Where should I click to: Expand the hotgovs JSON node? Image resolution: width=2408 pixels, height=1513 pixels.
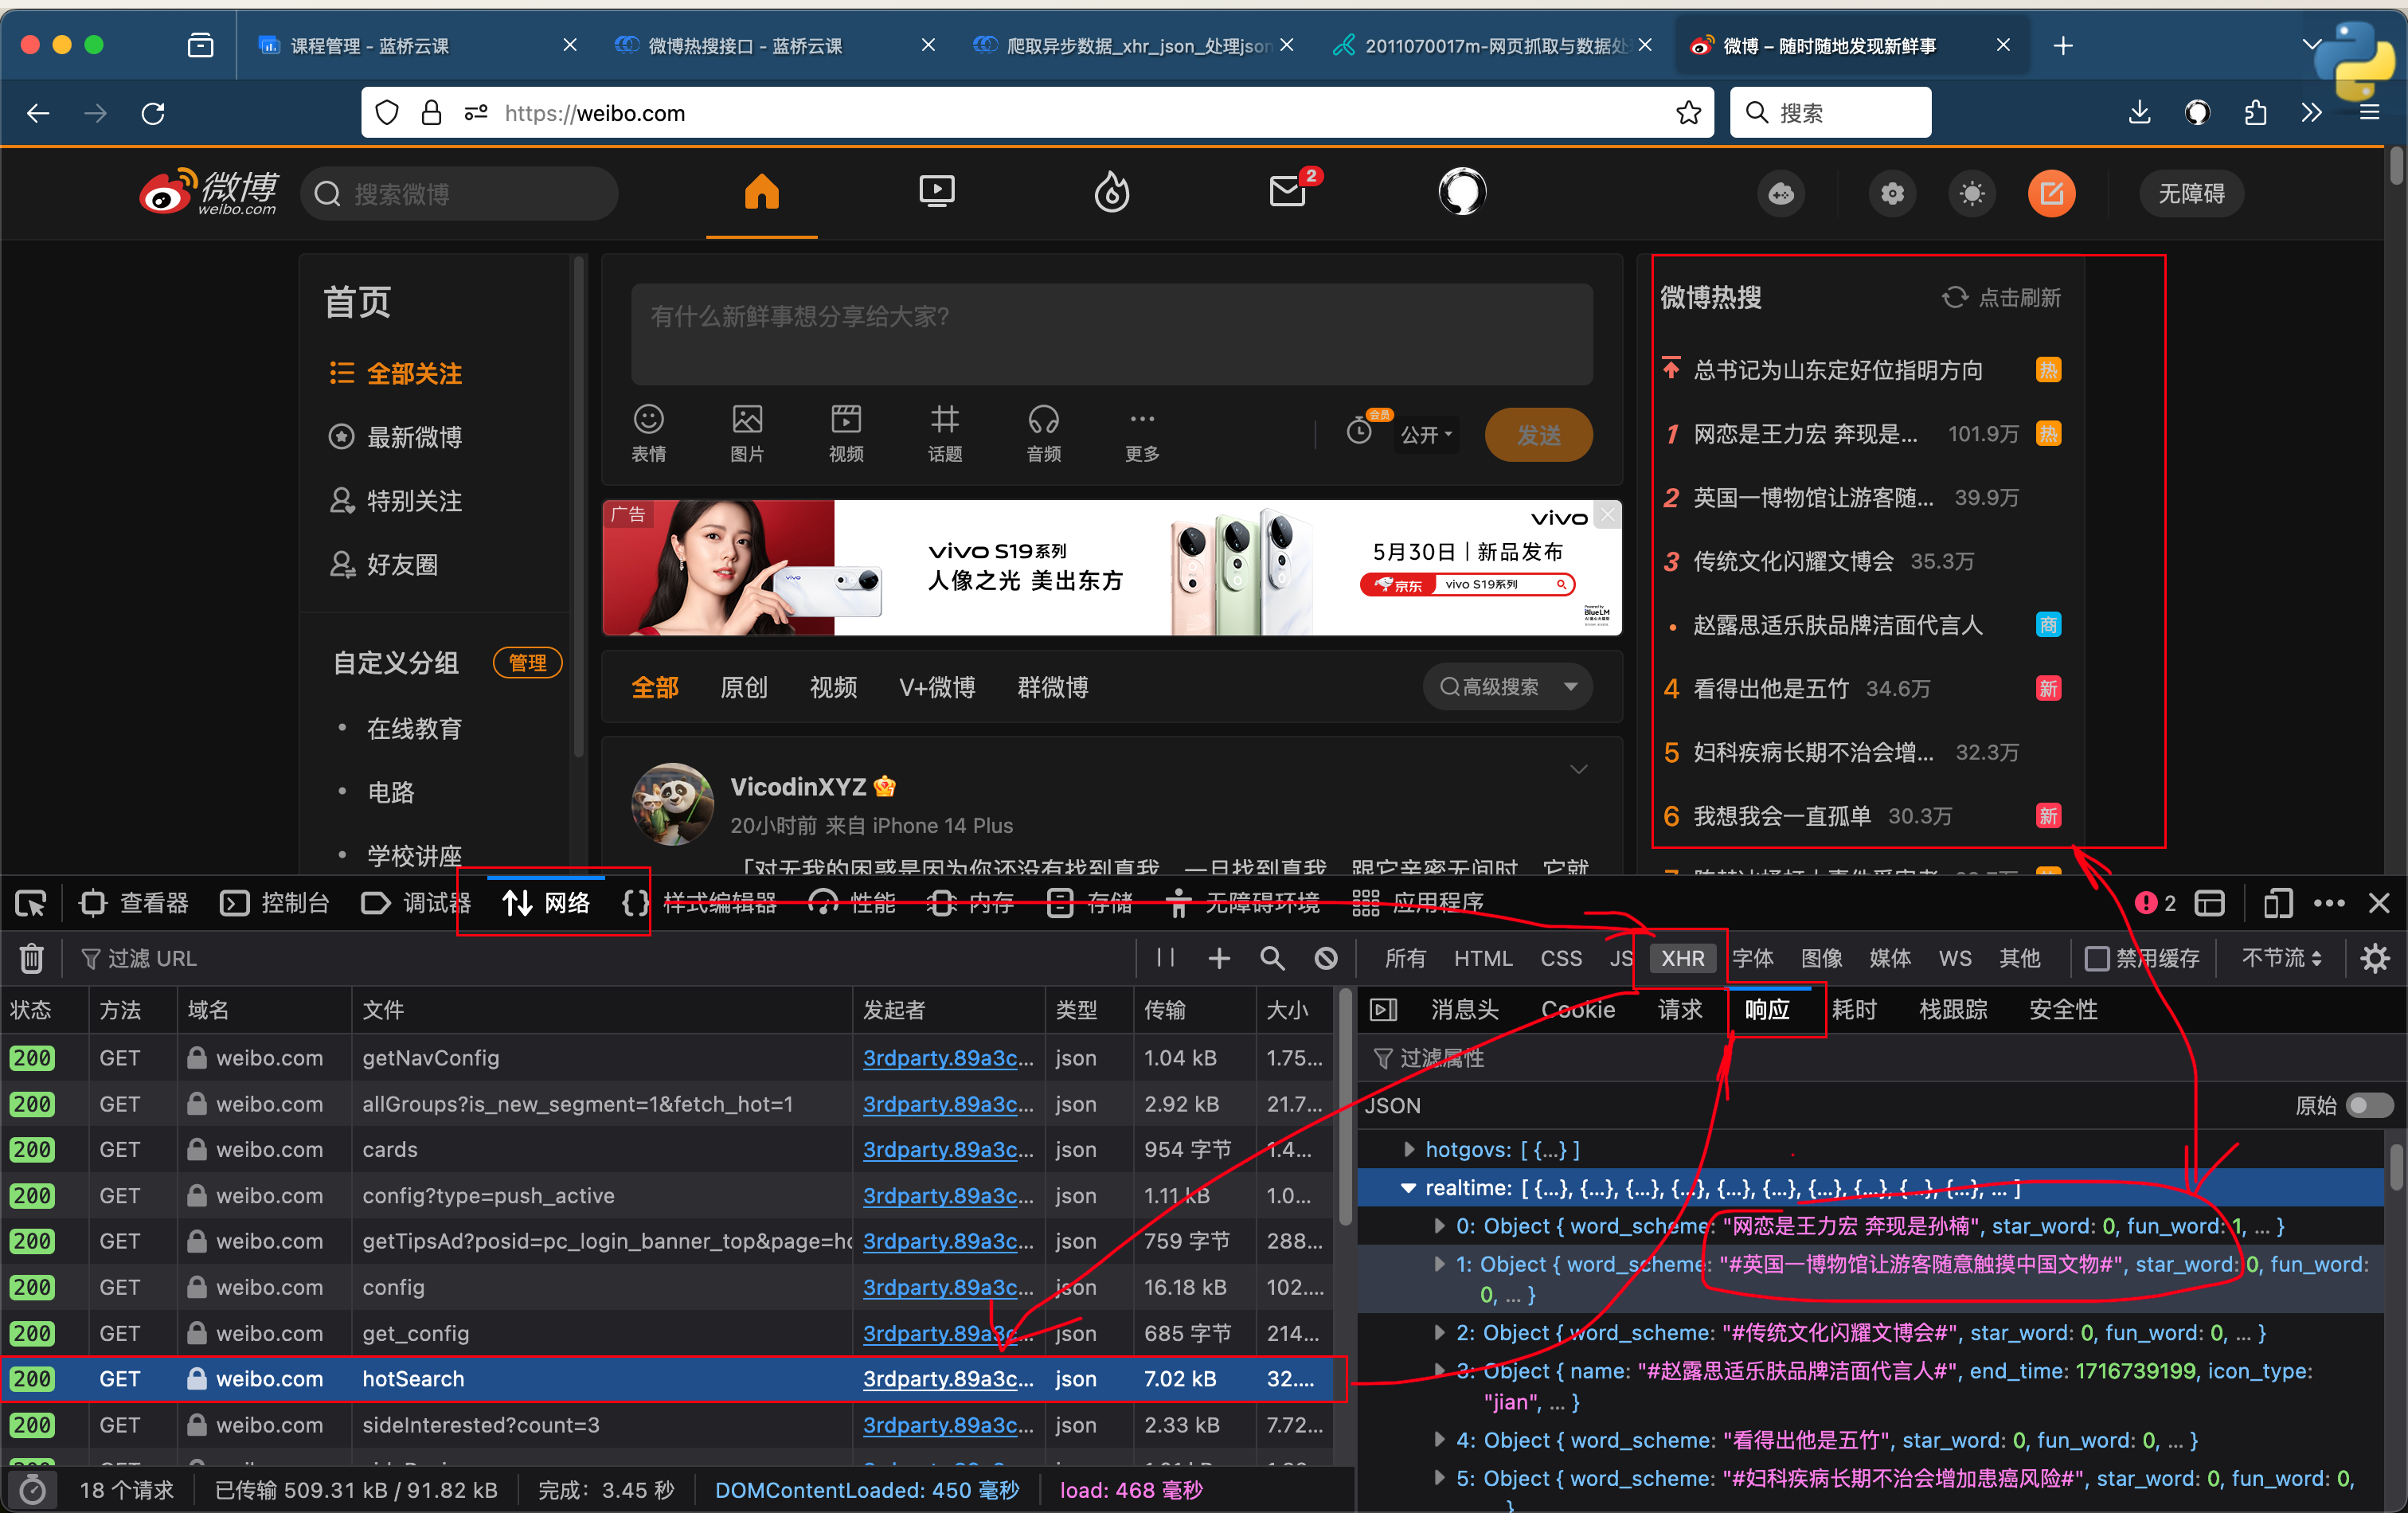tap(1408, 1149)
